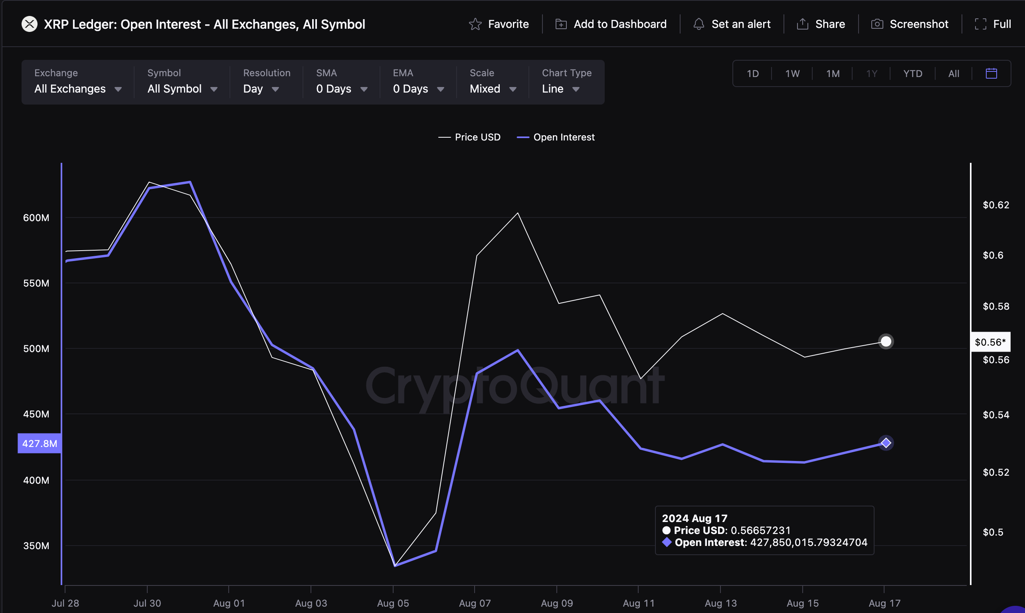1025x613 pixels.
Task: Click the Screenshot camera icon
Action: [x=877, y=24]
